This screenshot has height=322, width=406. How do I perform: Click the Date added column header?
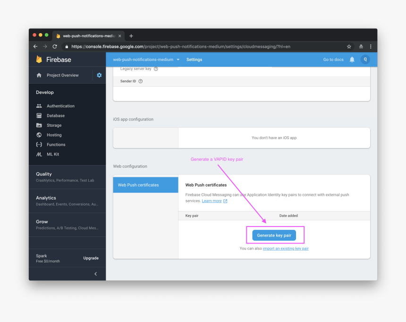[288, 216]
